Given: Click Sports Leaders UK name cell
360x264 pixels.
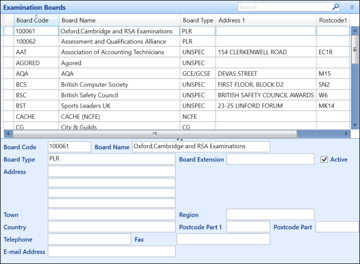Looking at the screenshot, I should (119, 106).
